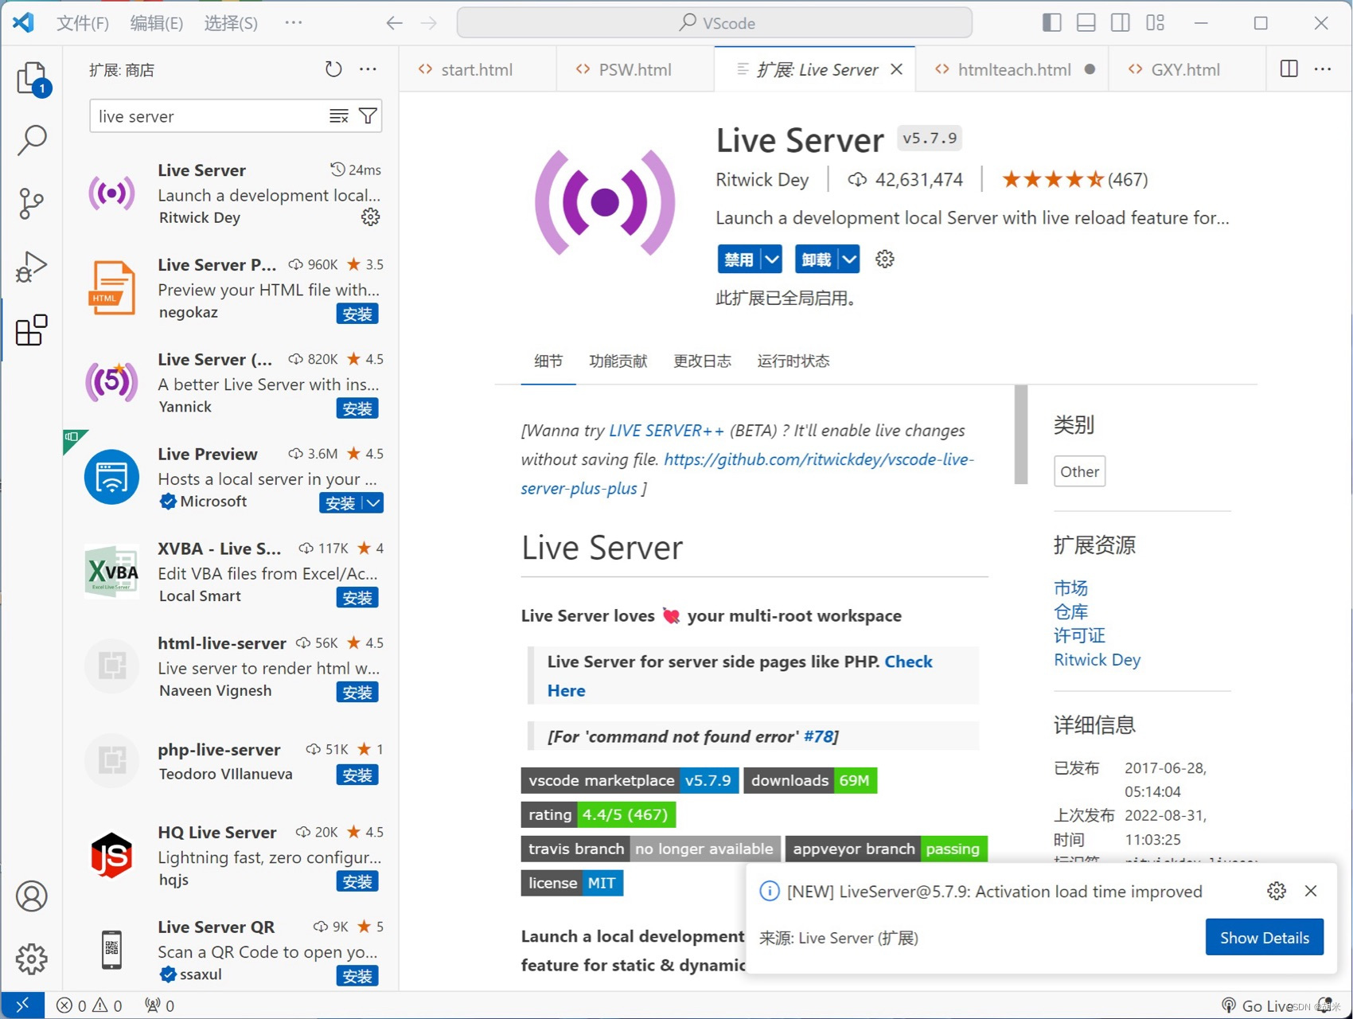The image size is (1353, 1019).
Task: Open settings gear next to uninstall button
Action: click(884, 259)
